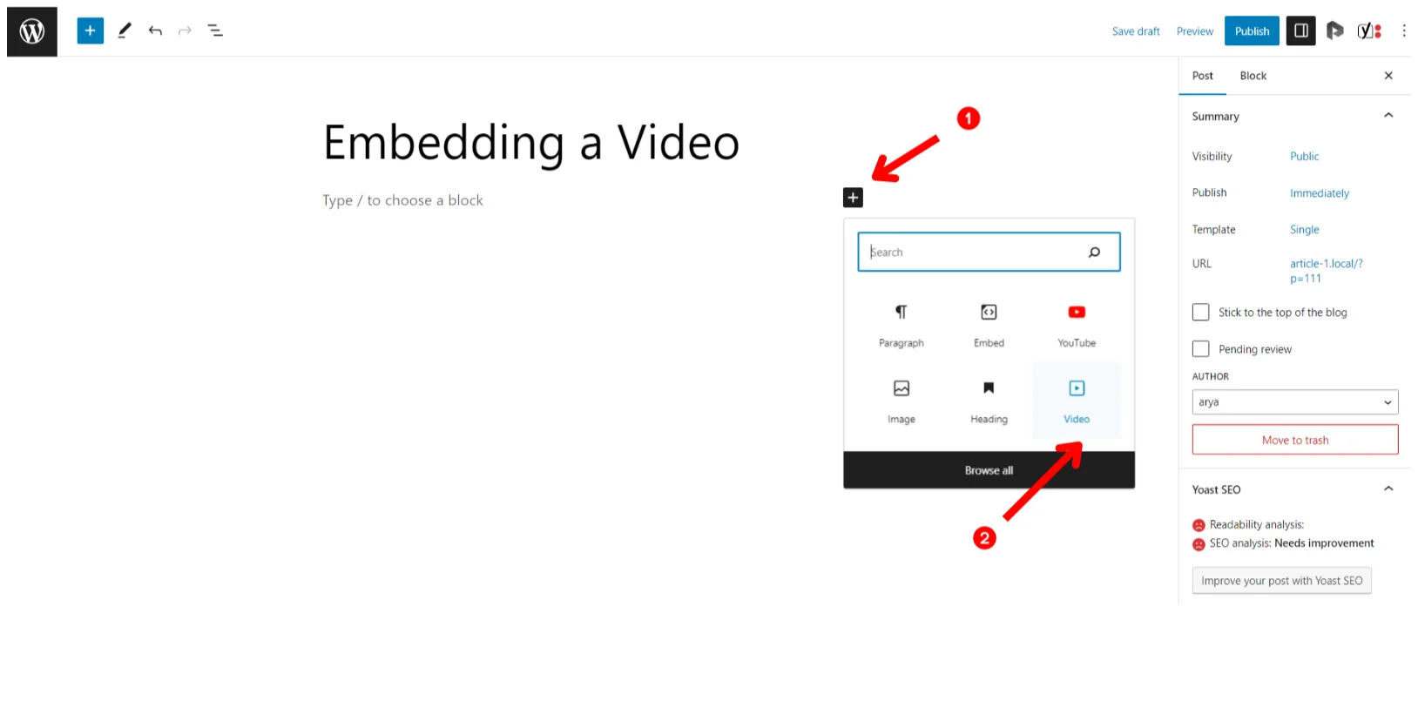Click the Undo arrow icon

click(155, 30)
